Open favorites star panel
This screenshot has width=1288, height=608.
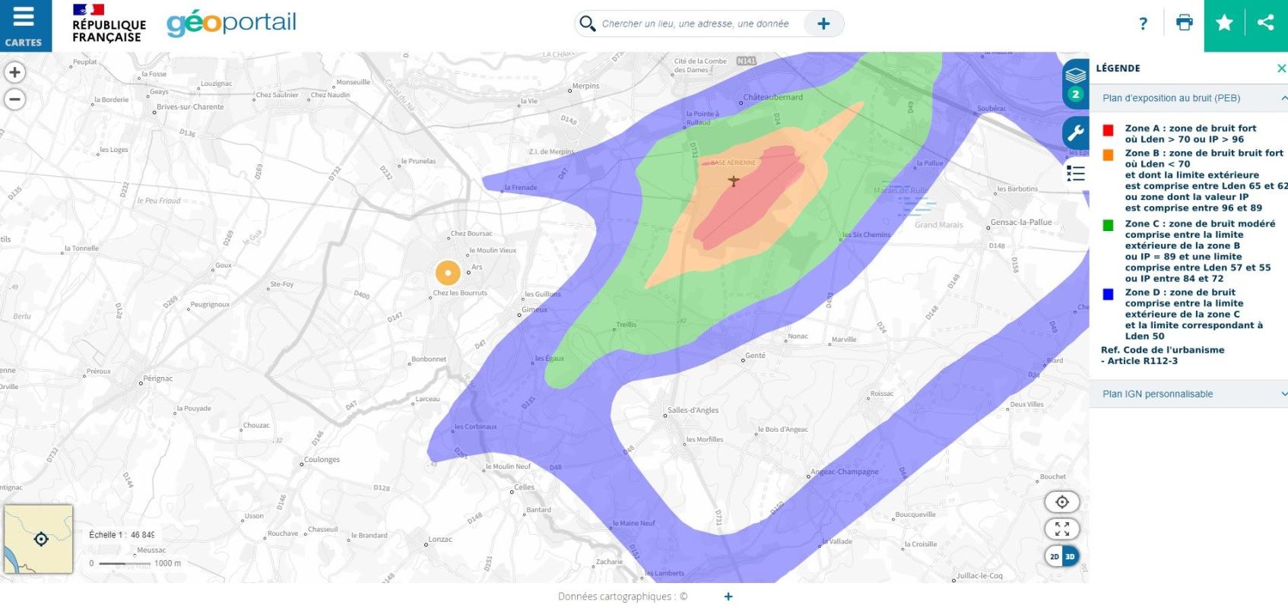click(x=1224, y=24)
